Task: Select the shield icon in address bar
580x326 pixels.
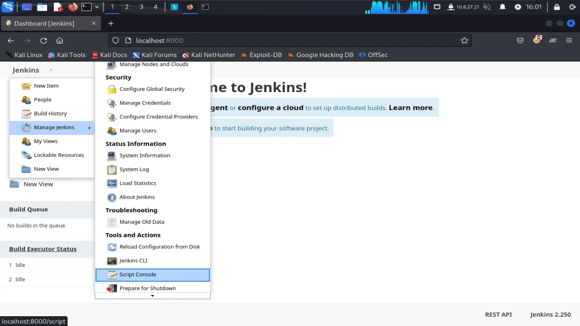Action: [115, 41]
